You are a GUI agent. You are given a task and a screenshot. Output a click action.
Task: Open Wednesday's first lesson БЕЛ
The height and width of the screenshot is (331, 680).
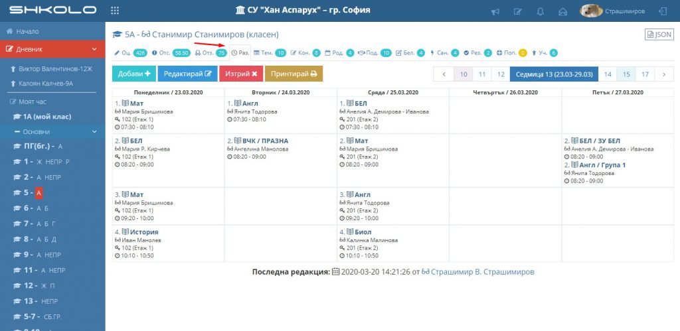[x=361, y=103]
